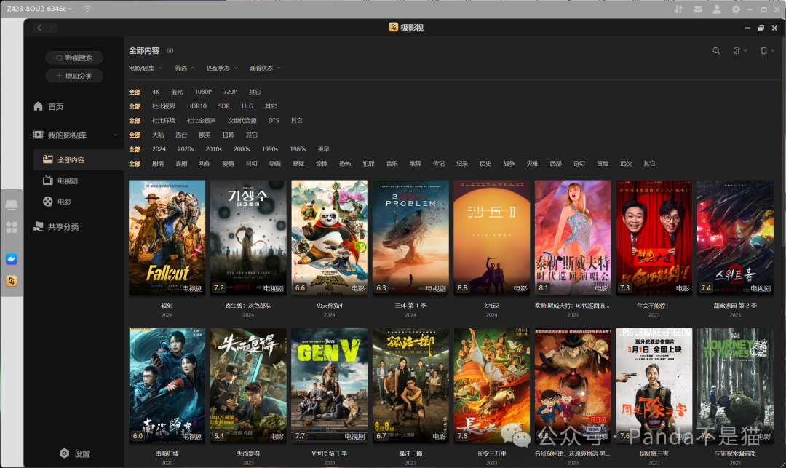786x468 pixels.
Task: Click the title text 沙丘2
Action: pos(492,305)
